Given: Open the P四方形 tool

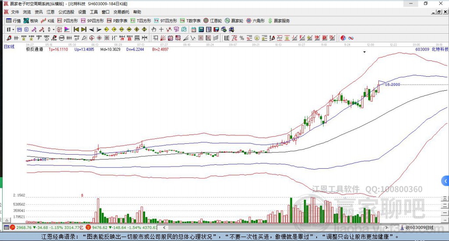Looking at the screenshot, I should 68,21.
